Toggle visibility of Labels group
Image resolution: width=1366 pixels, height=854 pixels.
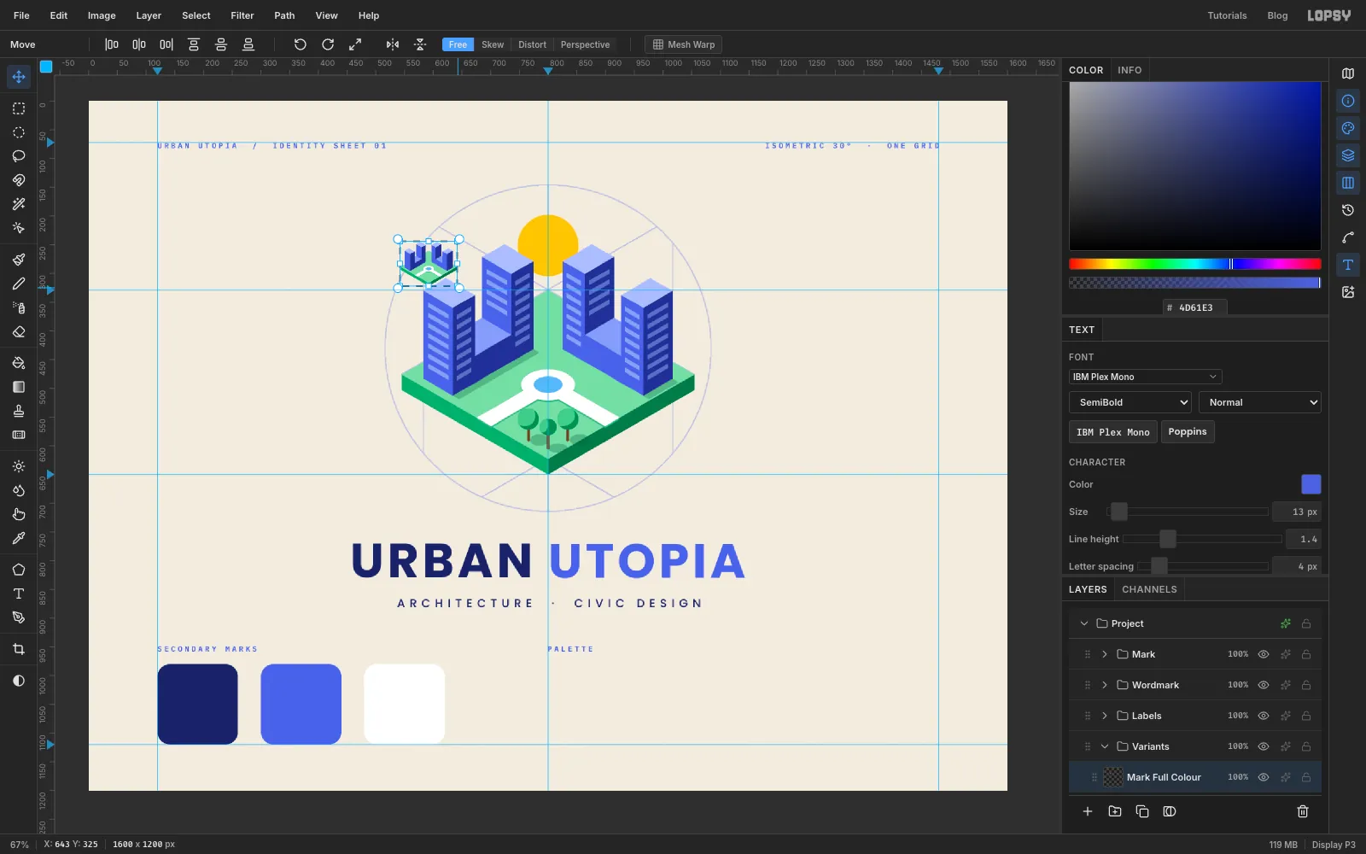(1264, 716)
